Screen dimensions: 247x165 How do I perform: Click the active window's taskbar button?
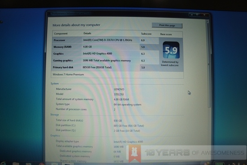67,164
